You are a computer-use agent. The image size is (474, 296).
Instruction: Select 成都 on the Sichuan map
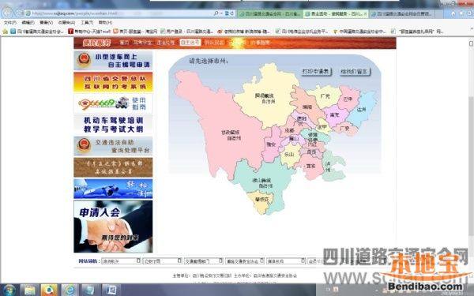coord(289,130)
